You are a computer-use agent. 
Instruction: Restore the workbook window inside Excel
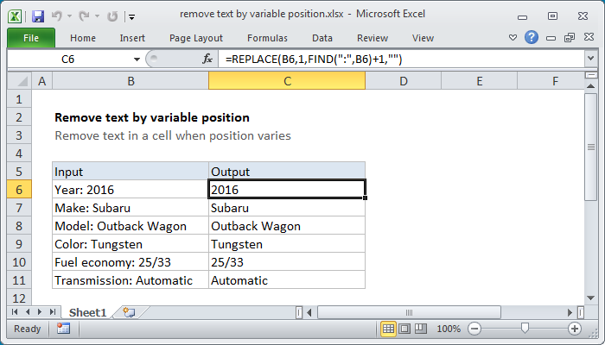click(570, 37)
